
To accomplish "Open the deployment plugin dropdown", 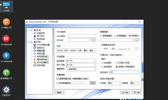I will pos(80,83).
